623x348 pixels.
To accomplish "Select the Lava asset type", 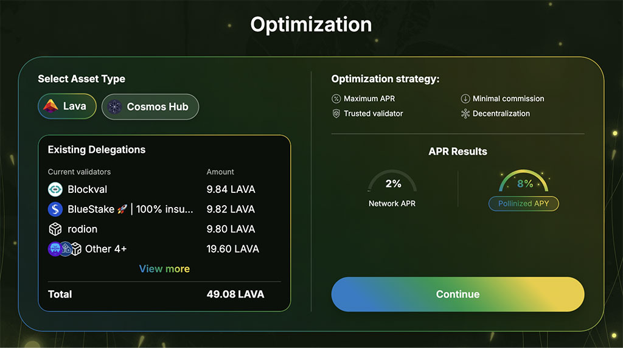I will pos(67,106).
